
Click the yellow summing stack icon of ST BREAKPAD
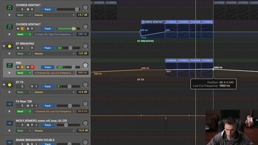coord(10,46)
